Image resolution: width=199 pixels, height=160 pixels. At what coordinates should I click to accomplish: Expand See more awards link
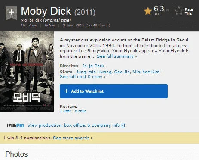click(73, 138)
